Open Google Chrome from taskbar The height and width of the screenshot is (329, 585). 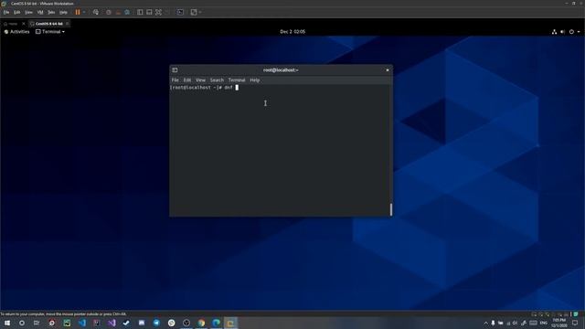pyautogui.click(x=201, y=323)
